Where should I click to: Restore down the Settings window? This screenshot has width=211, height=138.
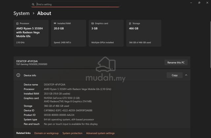[199, 3]
